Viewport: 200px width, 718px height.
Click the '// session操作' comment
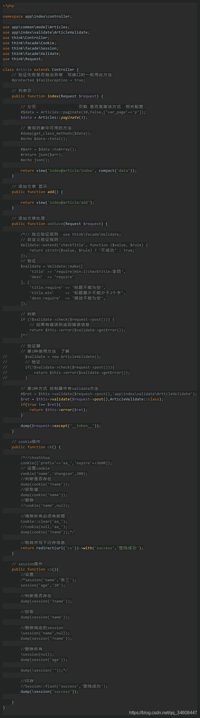click(x=27, y=564)
